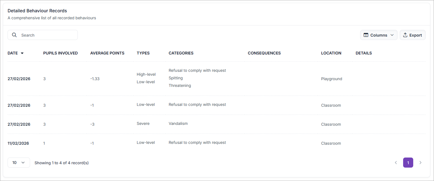Click the Date sort arrow icon
434x181 pixels.
point(22,53)
